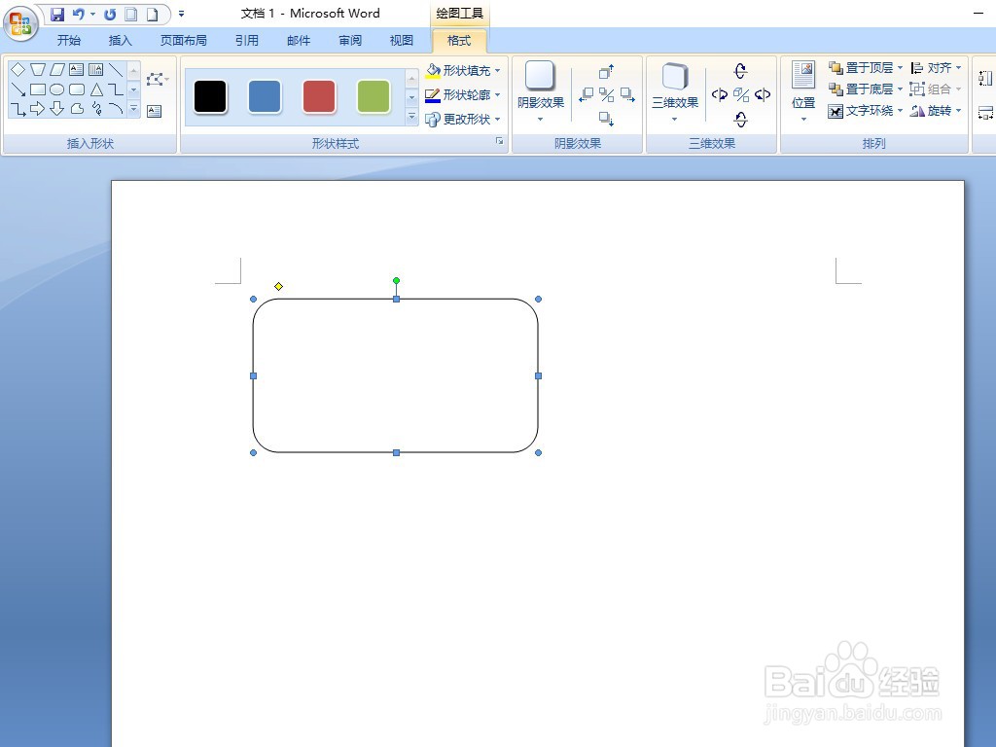Select the rounded rectangle shape in gallery
This screenshot has height=747, width=996.
pyautogui.click(x=76, y=89)
